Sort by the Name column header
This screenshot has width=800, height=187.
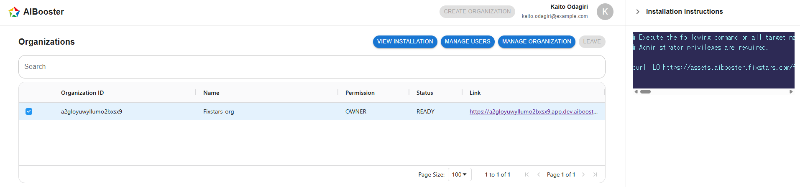211,93
